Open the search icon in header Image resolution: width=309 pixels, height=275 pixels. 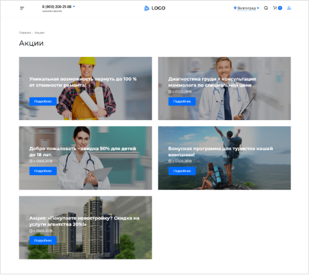(266, 8)
